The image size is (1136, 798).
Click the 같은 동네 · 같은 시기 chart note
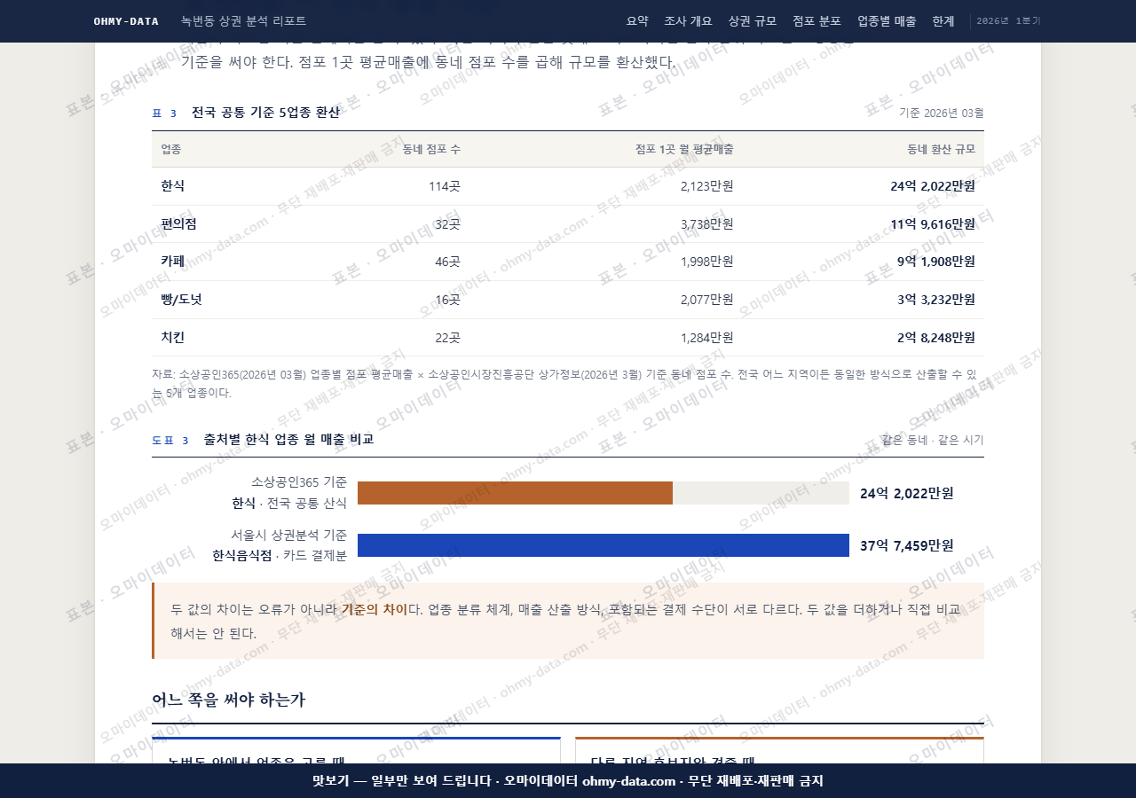(x=932, y=440)
